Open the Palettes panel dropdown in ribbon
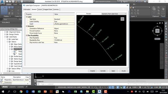 click(7, 16)
